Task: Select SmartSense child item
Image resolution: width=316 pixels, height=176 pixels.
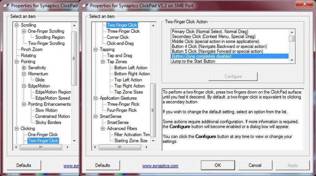Action: 118,122
